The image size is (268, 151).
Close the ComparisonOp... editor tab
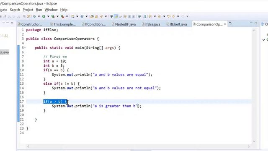click(225, 24)
